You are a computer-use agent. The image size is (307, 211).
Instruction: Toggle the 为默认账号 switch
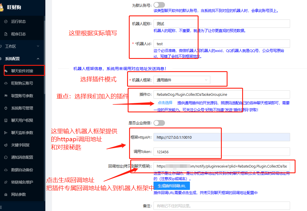click(x=159, y=5)
